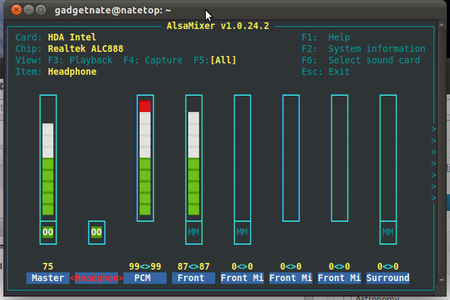Click the Master volume value 75
The height and width of the screenshot is (300, 450).
[48, 266]
